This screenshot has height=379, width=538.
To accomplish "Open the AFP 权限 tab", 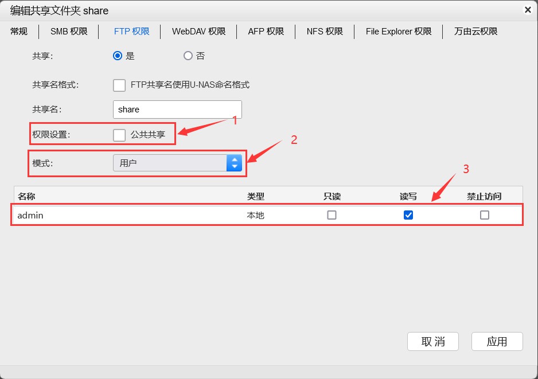I will [x=266, y=32].
